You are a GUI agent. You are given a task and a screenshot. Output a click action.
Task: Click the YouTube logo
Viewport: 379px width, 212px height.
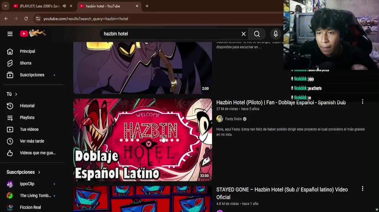(x=33, y=33)
